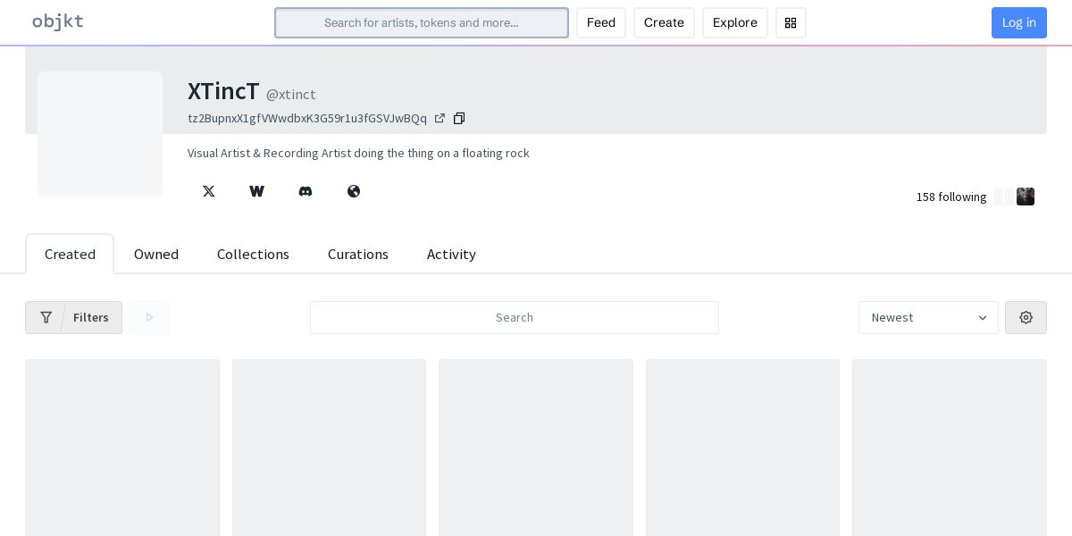The width and height of the screenshot is (1072, 536).
Task: Click the Log in button
Action: tap(1018, 23)
